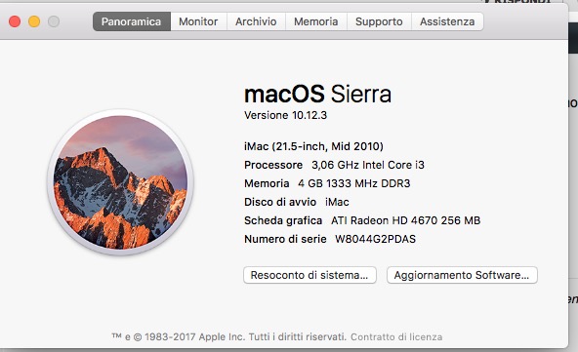Click the serial number W8044G2PDAS
578x352 pixels.
[375, 239]
